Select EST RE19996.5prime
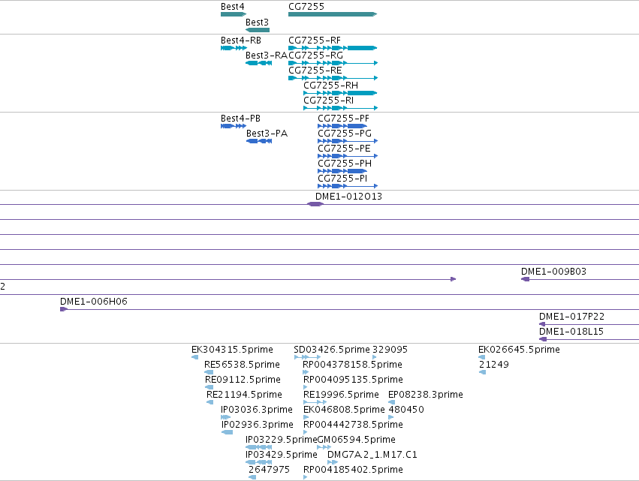Image resolution: width=639 pixels, height=481 pixels. point(341,395)
